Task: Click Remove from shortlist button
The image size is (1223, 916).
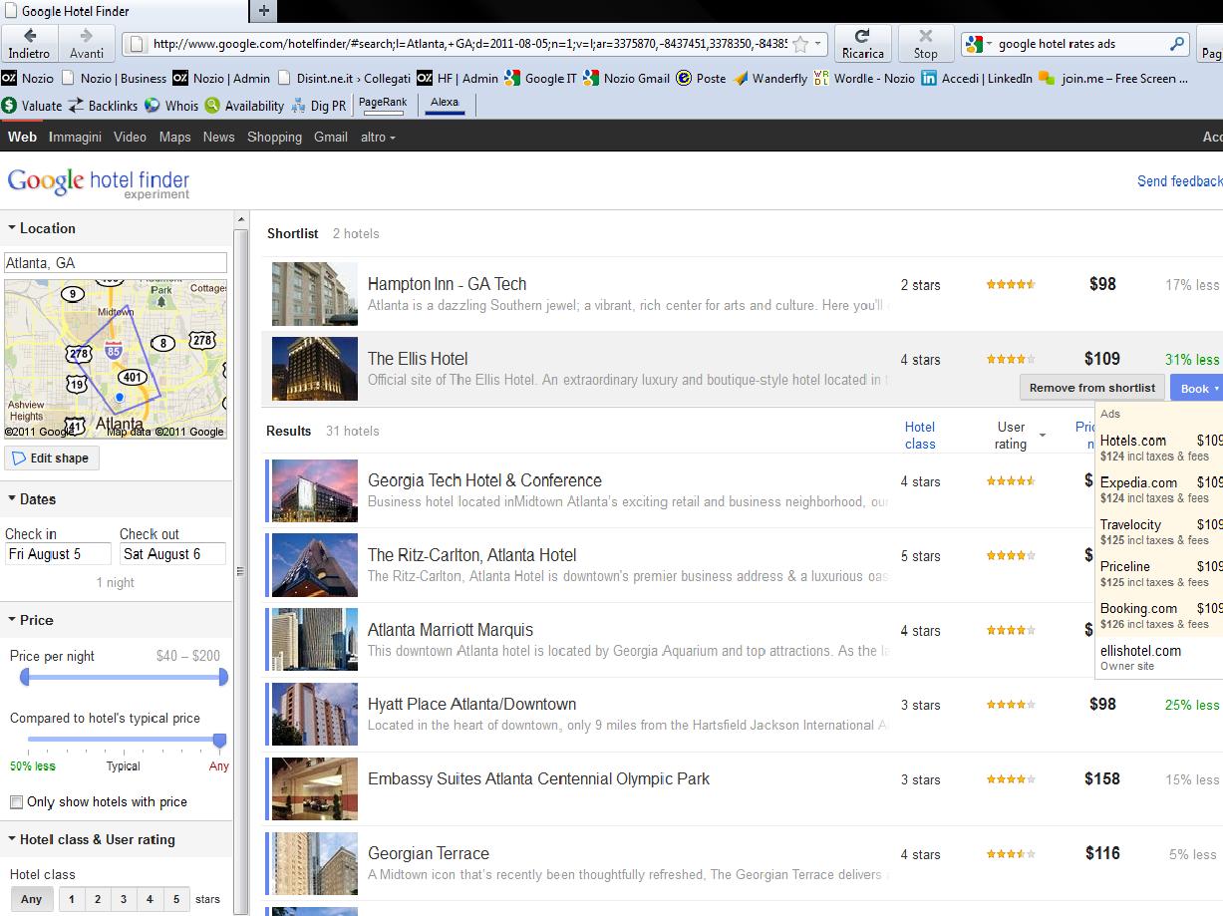Action: tap(1092, 388)
